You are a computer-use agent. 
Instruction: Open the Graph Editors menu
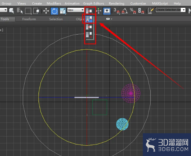(93, 4)
